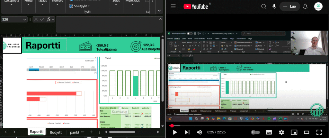Enable theater mode in player

point(307,132)
